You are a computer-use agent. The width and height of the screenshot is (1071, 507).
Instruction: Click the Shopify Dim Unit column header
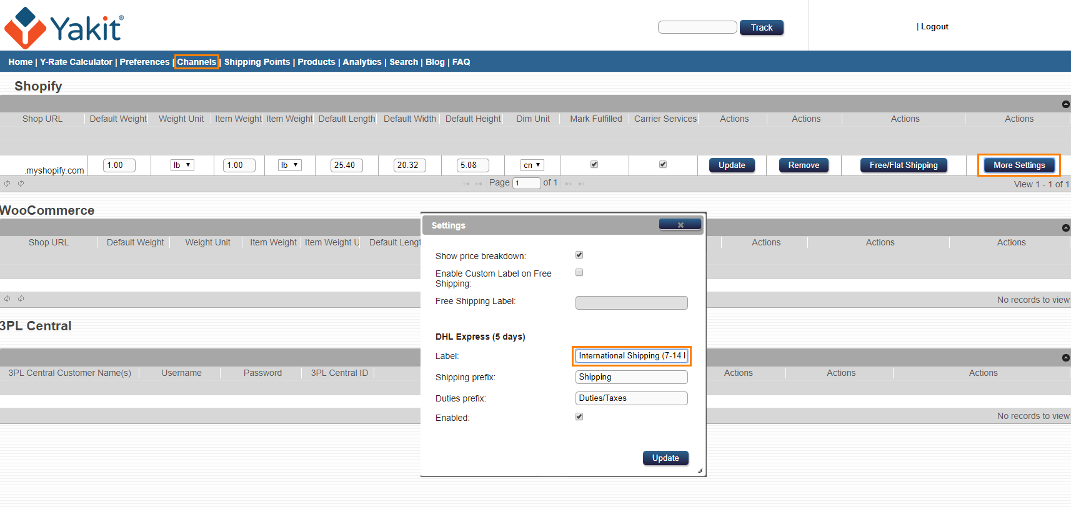tap(533, 119)
